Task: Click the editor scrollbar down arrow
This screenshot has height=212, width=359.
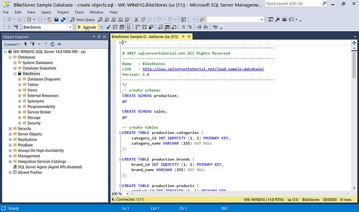Action: click(x=354, y=188)
